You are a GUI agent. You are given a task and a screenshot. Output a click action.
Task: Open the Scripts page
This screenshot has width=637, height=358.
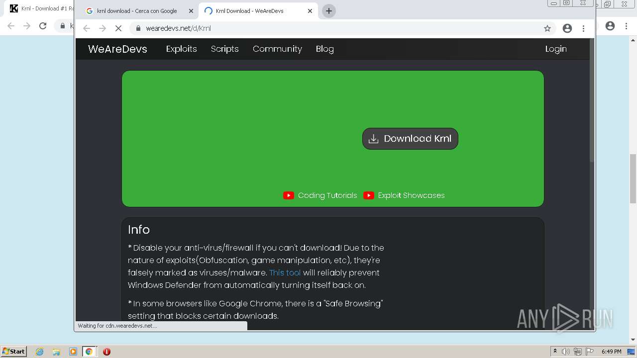tap(224, 49)
